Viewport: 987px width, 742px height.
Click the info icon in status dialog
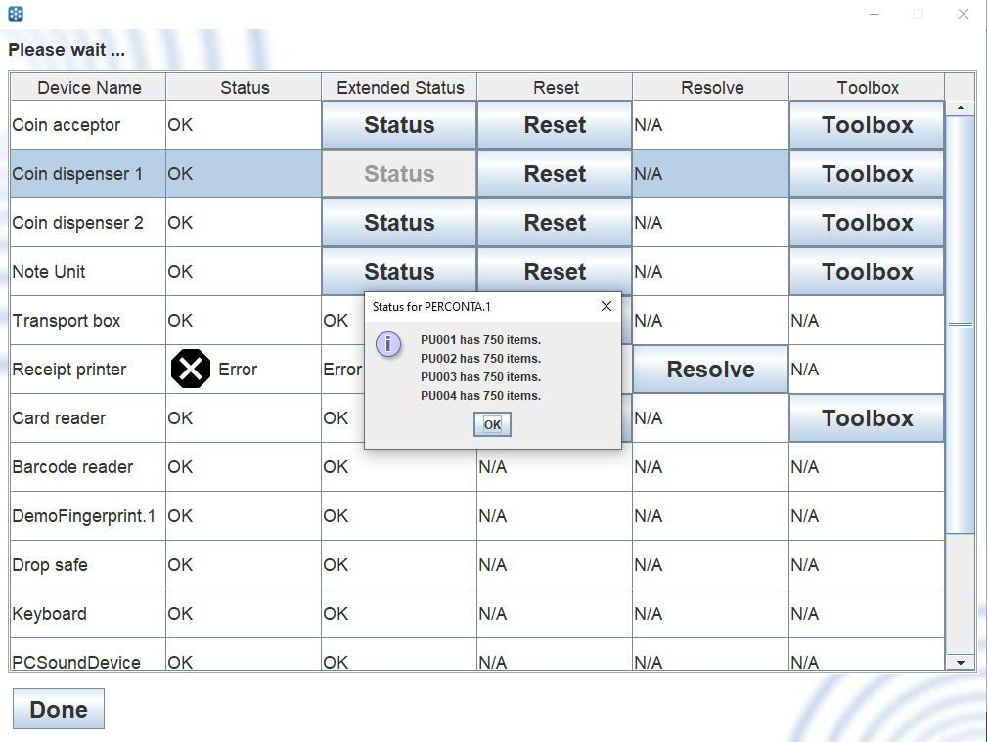click(x=388, y=344)
